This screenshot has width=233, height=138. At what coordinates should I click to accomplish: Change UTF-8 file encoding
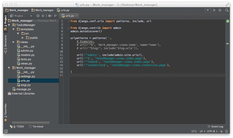click(212, 131)
